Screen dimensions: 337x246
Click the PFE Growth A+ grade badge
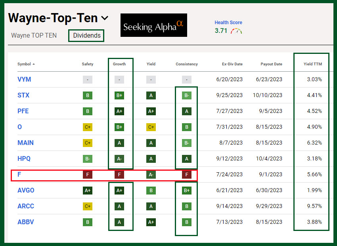[x=119, y=111]
